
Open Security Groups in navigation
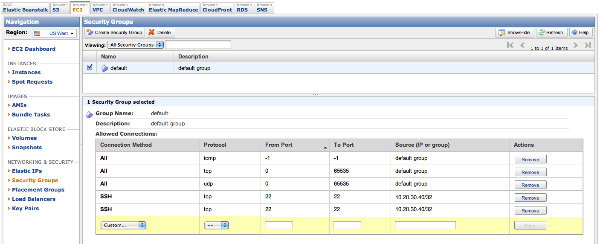(x=35, y=180)
